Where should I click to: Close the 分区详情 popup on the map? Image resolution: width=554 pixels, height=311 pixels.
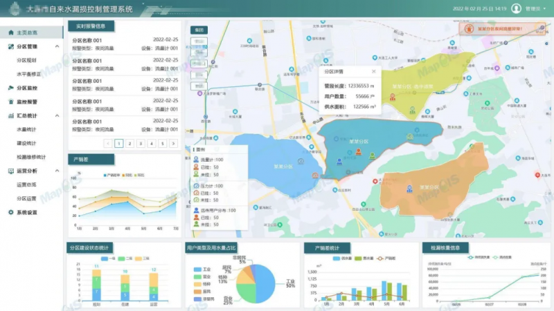374,71
